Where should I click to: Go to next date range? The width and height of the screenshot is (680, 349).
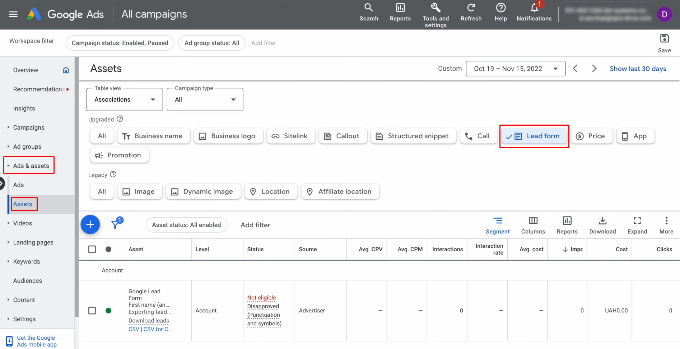(x=594, y=69)
